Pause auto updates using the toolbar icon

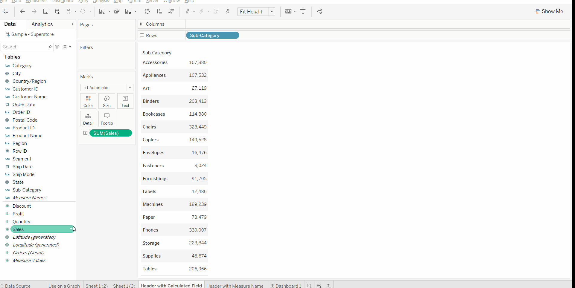[69, 11]
